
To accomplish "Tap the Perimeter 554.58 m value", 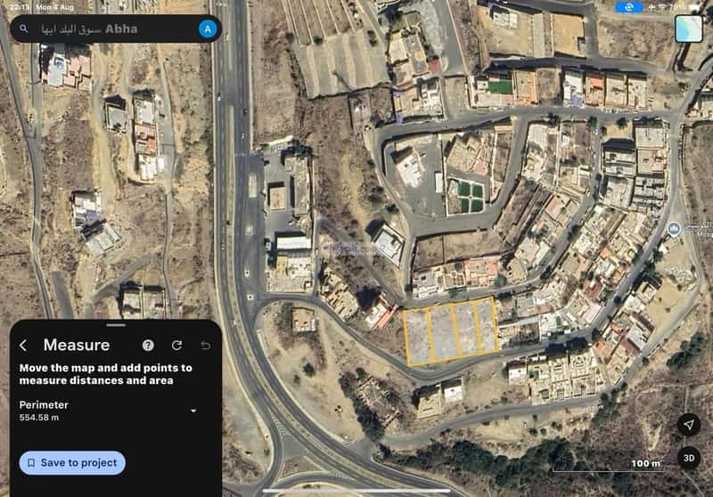I will (x=39, y=418).
